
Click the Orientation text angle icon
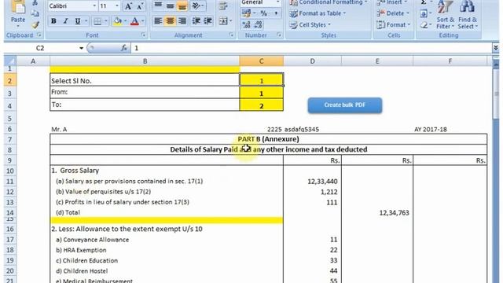(x=196, y=6)
